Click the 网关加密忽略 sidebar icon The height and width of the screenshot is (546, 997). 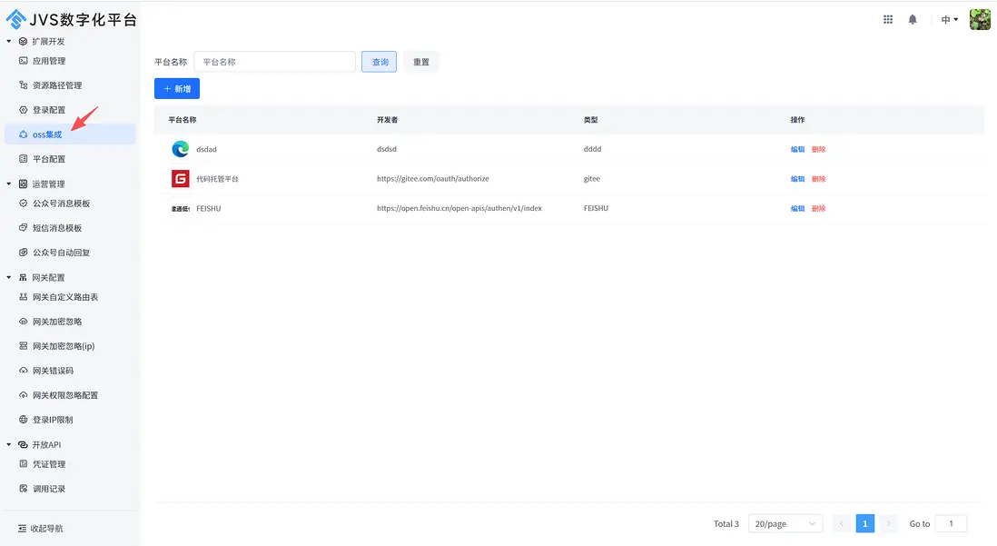pos(24,322)
